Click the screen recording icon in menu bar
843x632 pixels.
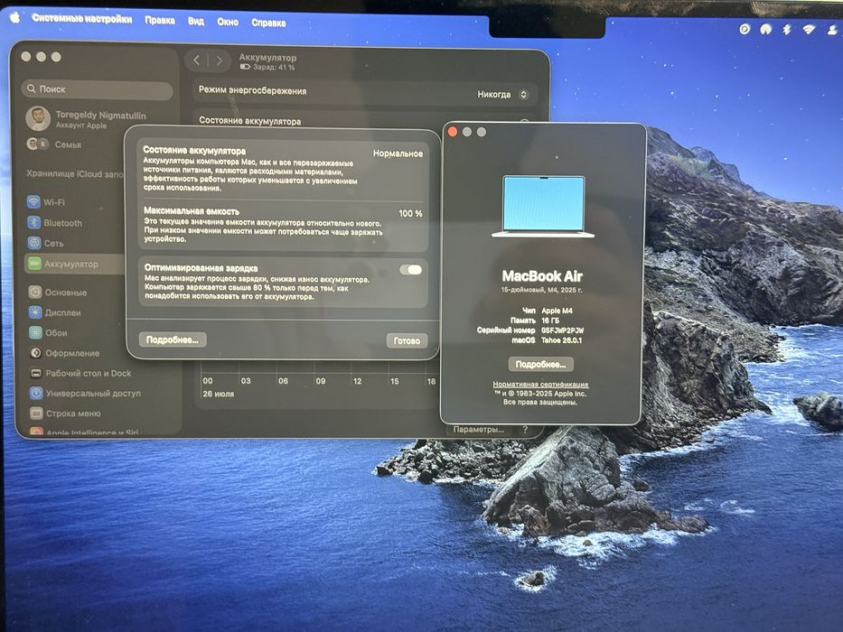[x=745, y=29]
